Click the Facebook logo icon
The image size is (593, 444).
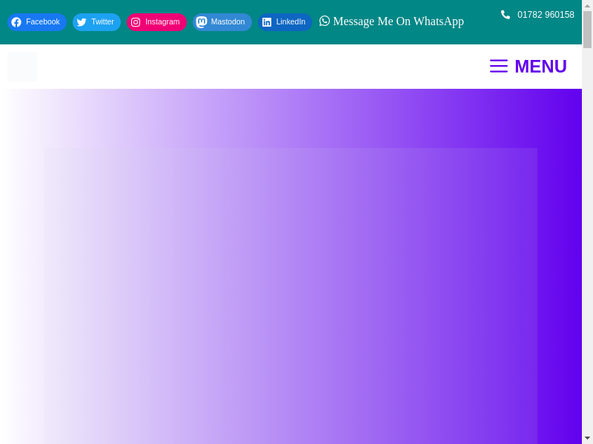(16, 22)
